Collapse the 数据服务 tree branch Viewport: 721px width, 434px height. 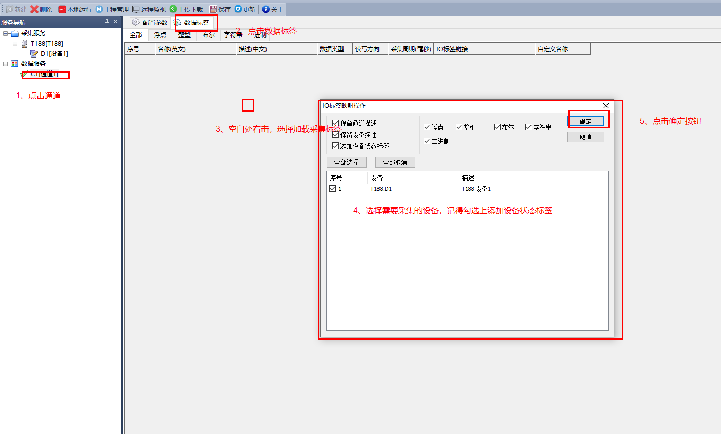pyautogui.click(x=6, y=64)
